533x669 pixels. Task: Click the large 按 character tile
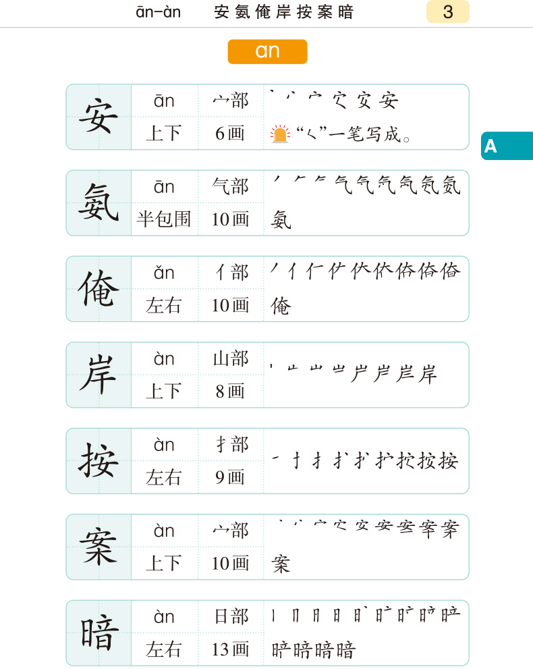99,461
